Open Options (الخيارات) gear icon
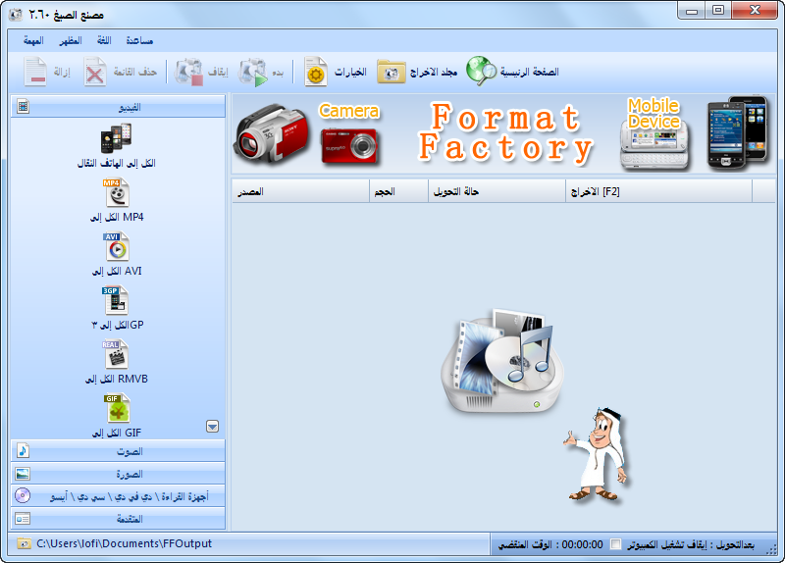The image size is (785, 563). [x=316, y=72]
